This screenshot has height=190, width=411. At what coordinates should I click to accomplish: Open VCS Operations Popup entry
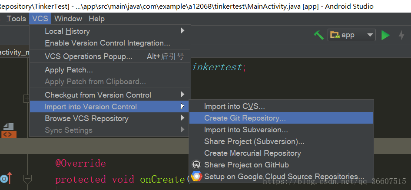click(x=110, y=56)
